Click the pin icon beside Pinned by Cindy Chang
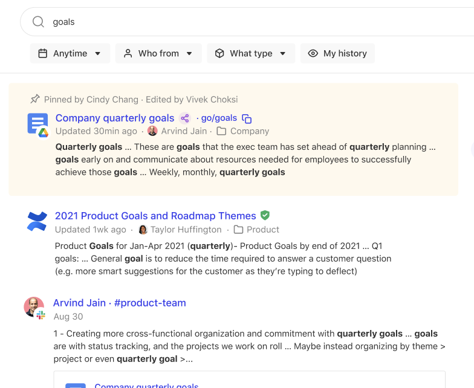Viewport: 474px width, 388px height. click(35, 99)
